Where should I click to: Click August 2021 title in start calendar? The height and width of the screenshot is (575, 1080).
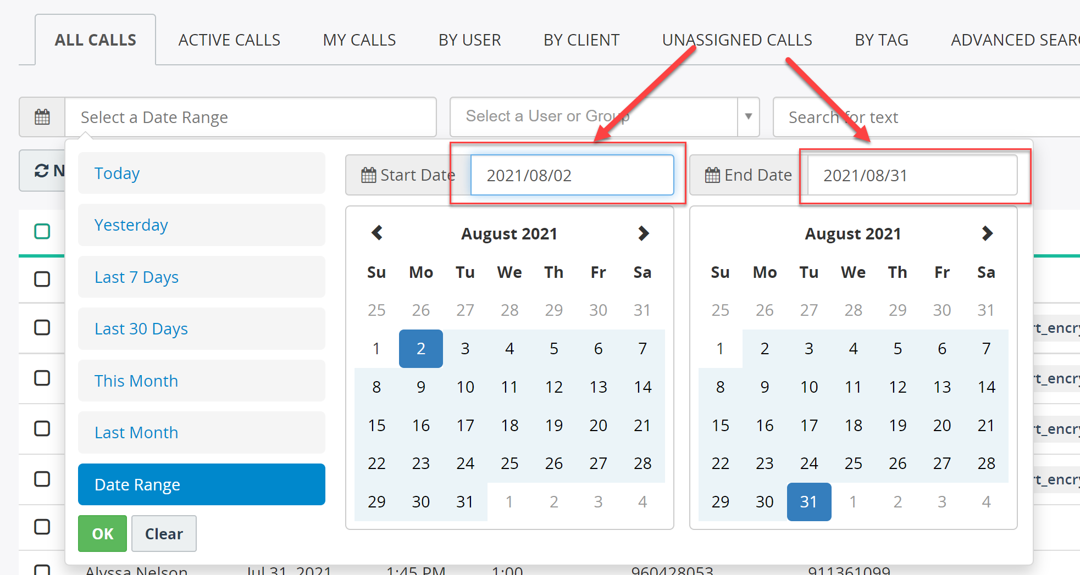[509, 234]
